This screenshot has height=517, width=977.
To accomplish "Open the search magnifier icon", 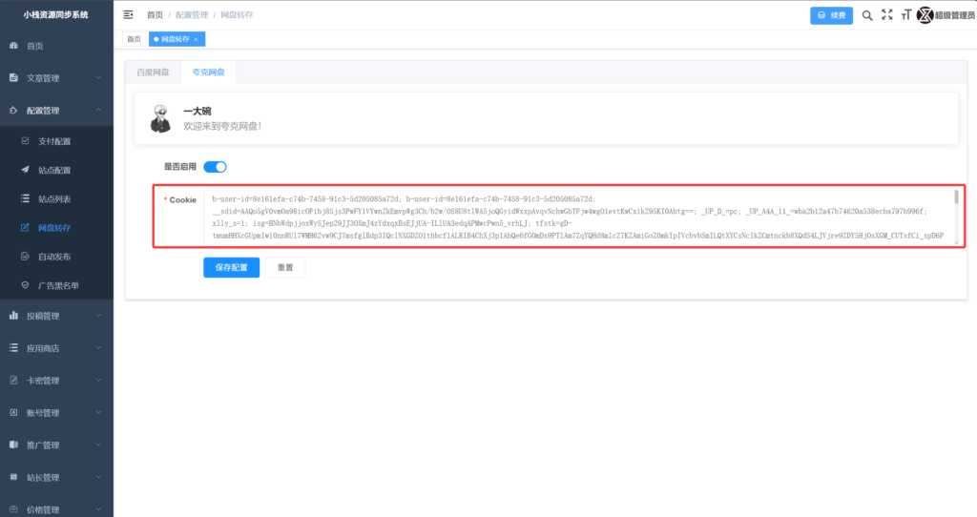I will (867, 15).
